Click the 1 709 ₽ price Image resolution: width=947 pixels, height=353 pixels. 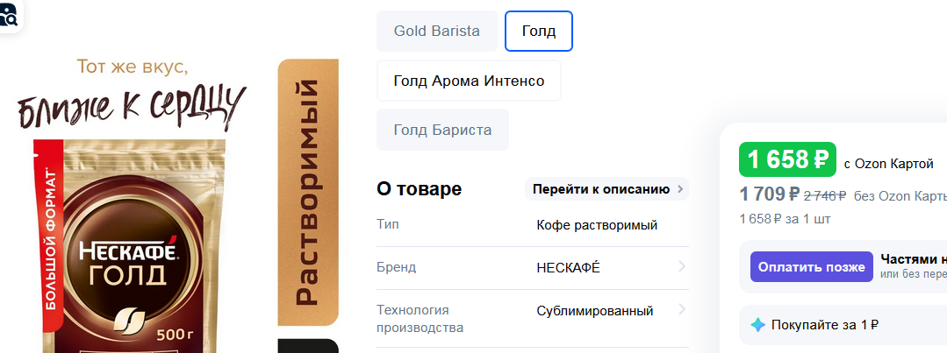click(x=769, y=194)
